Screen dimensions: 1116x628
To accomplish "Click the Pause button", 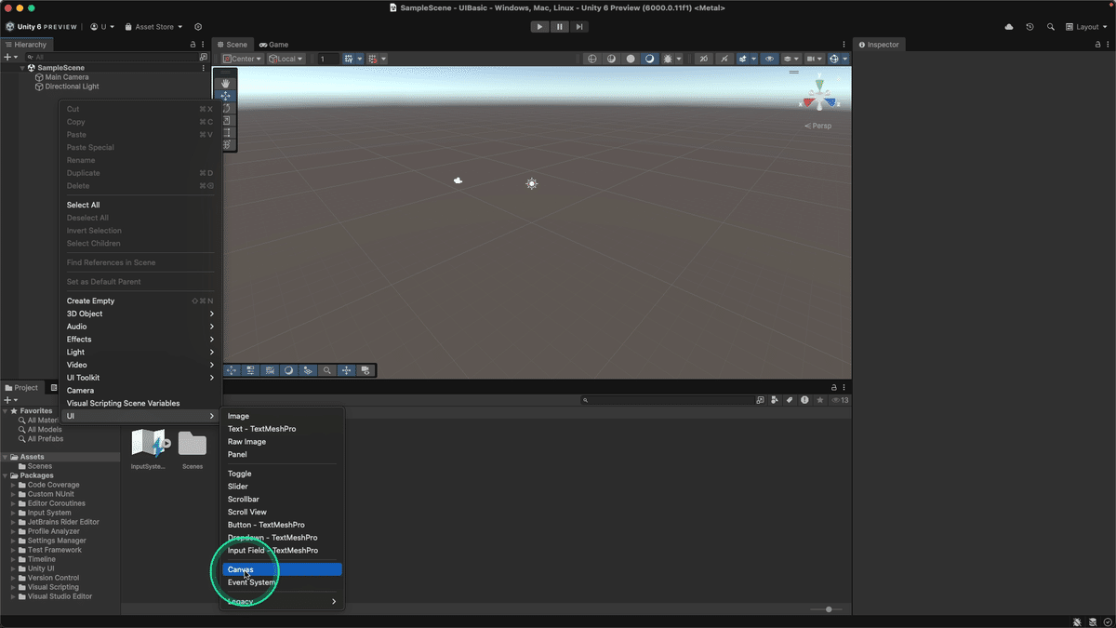I will pos(560,27).
